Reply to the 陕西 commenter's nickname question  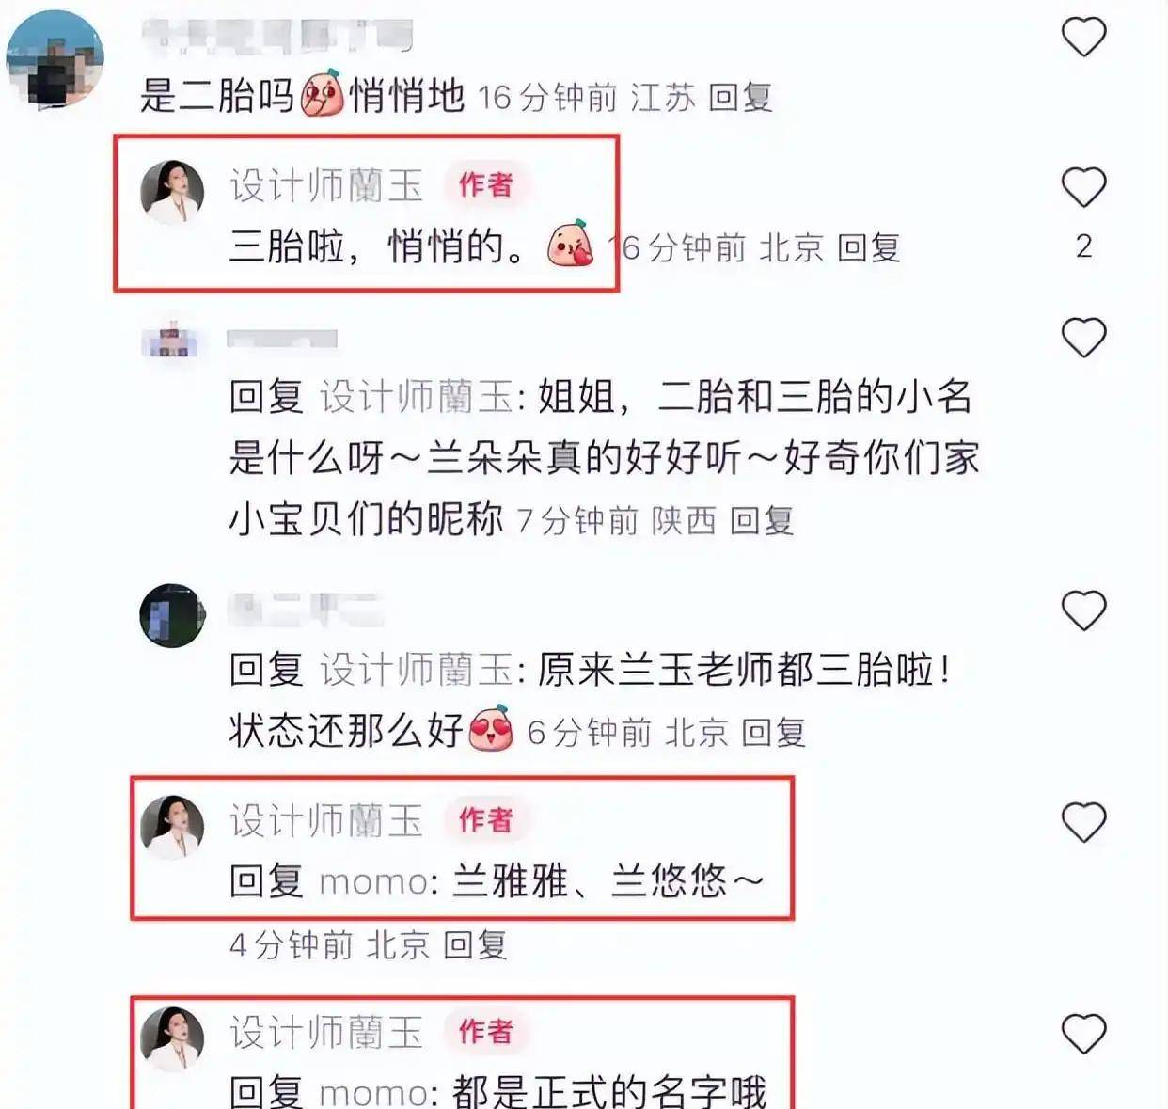click(762, 520)
